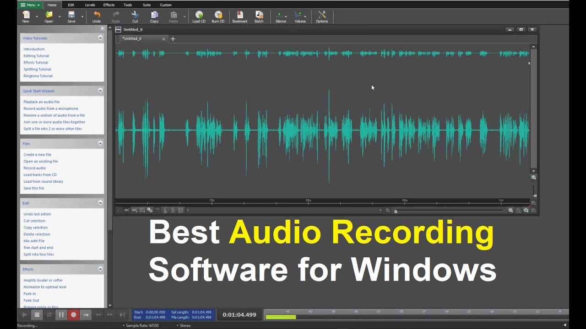This screenshot has height=329, width=586.
Task: Click the Burn CD icon
Action: [218, 16]
